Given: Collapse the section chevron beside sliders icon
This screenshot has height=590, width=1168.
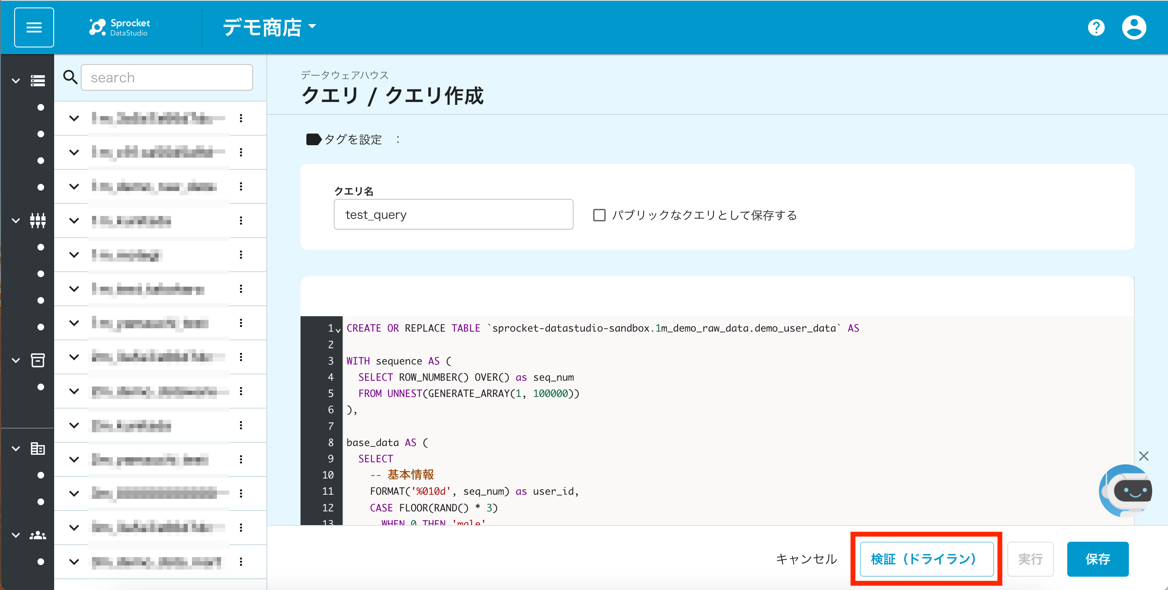Looking at the screenshot, I should coord(16,221).
